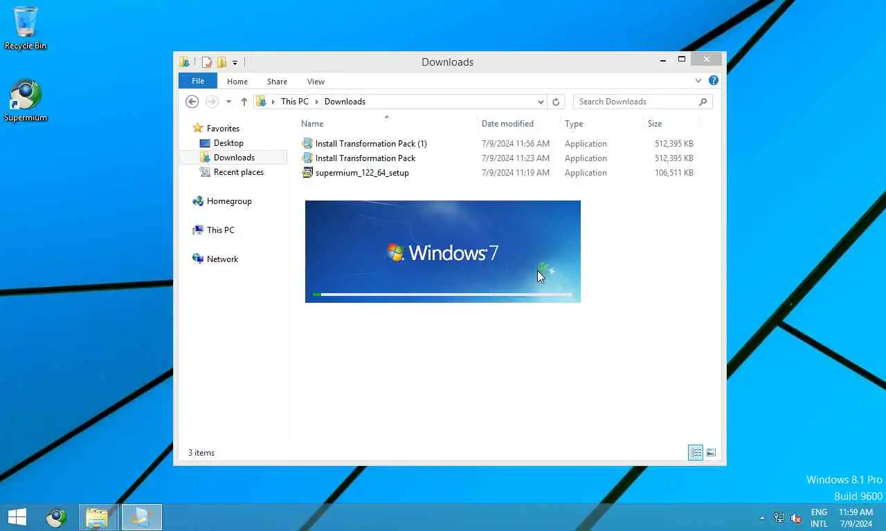Click This PC in the address path
886x531 pixels.
[x=295, y=102]
